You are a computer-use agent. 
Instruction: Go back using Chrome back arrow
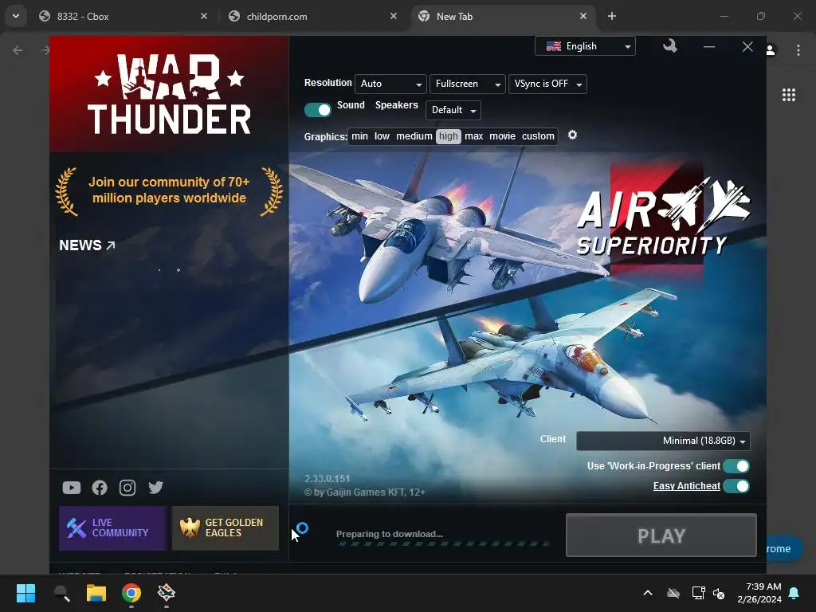click(x=18, y=50)
